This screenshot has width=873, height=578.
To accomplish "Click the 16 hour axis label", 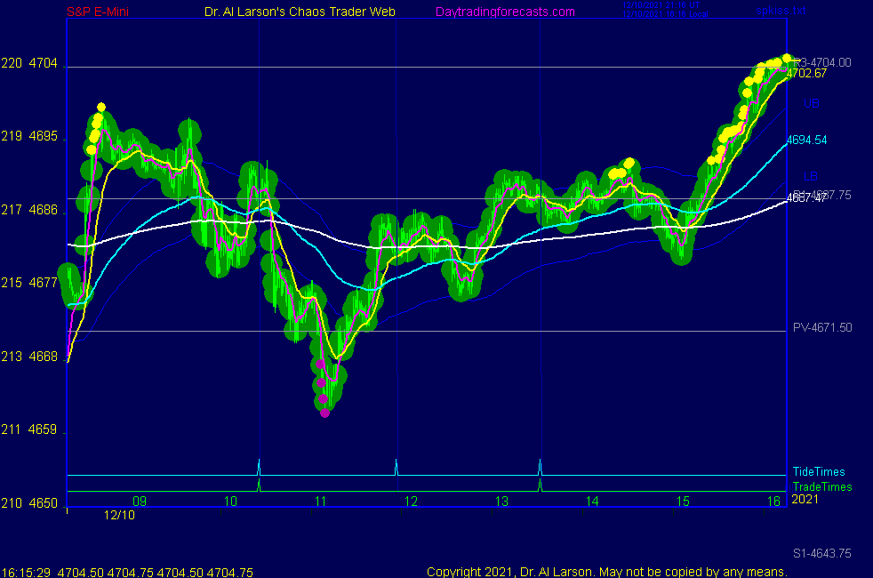I will pos(774,502).
